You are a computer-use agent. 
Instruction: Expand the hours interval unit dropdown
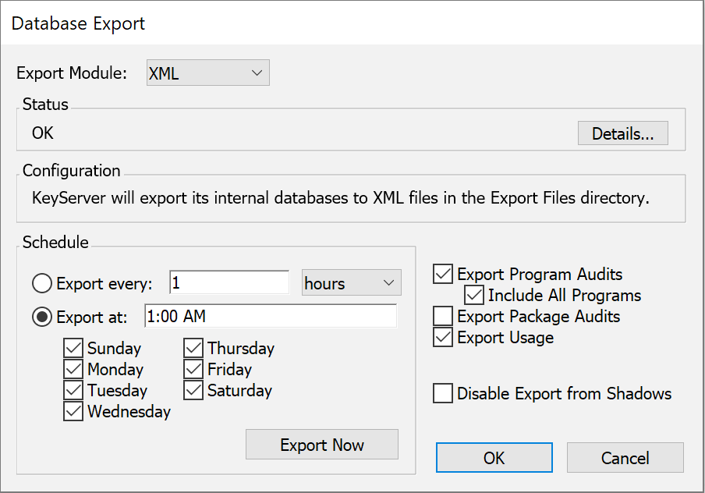click(x=351, y=283)
